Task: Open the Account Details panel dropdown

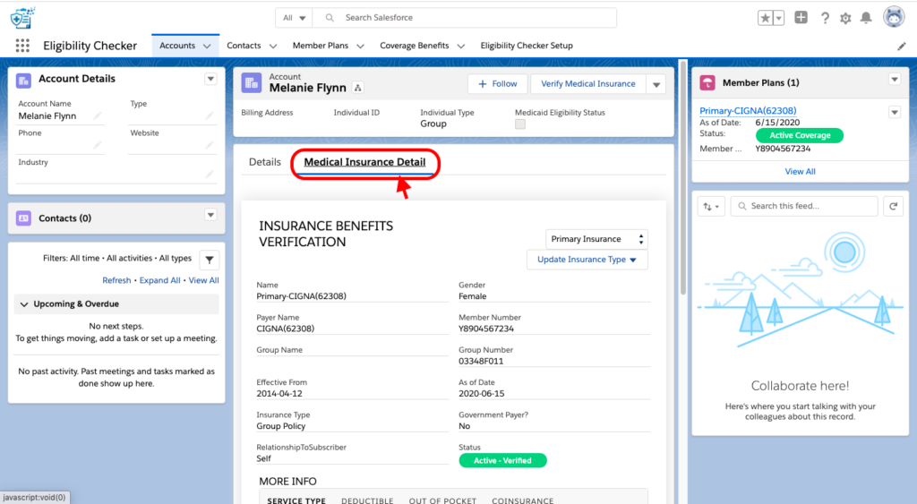Action: (210, 79)
